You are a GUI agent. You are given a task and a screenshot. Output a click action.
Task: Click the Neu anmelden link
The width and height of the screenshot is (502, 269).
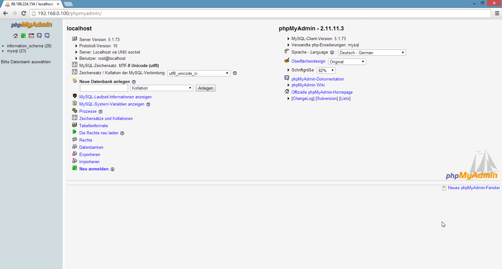click(x=94, y=169)
